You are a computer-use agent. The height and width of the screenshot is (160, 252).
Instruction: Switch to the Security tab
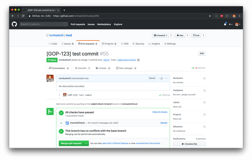pyautogui.click(x=138, y=44)
